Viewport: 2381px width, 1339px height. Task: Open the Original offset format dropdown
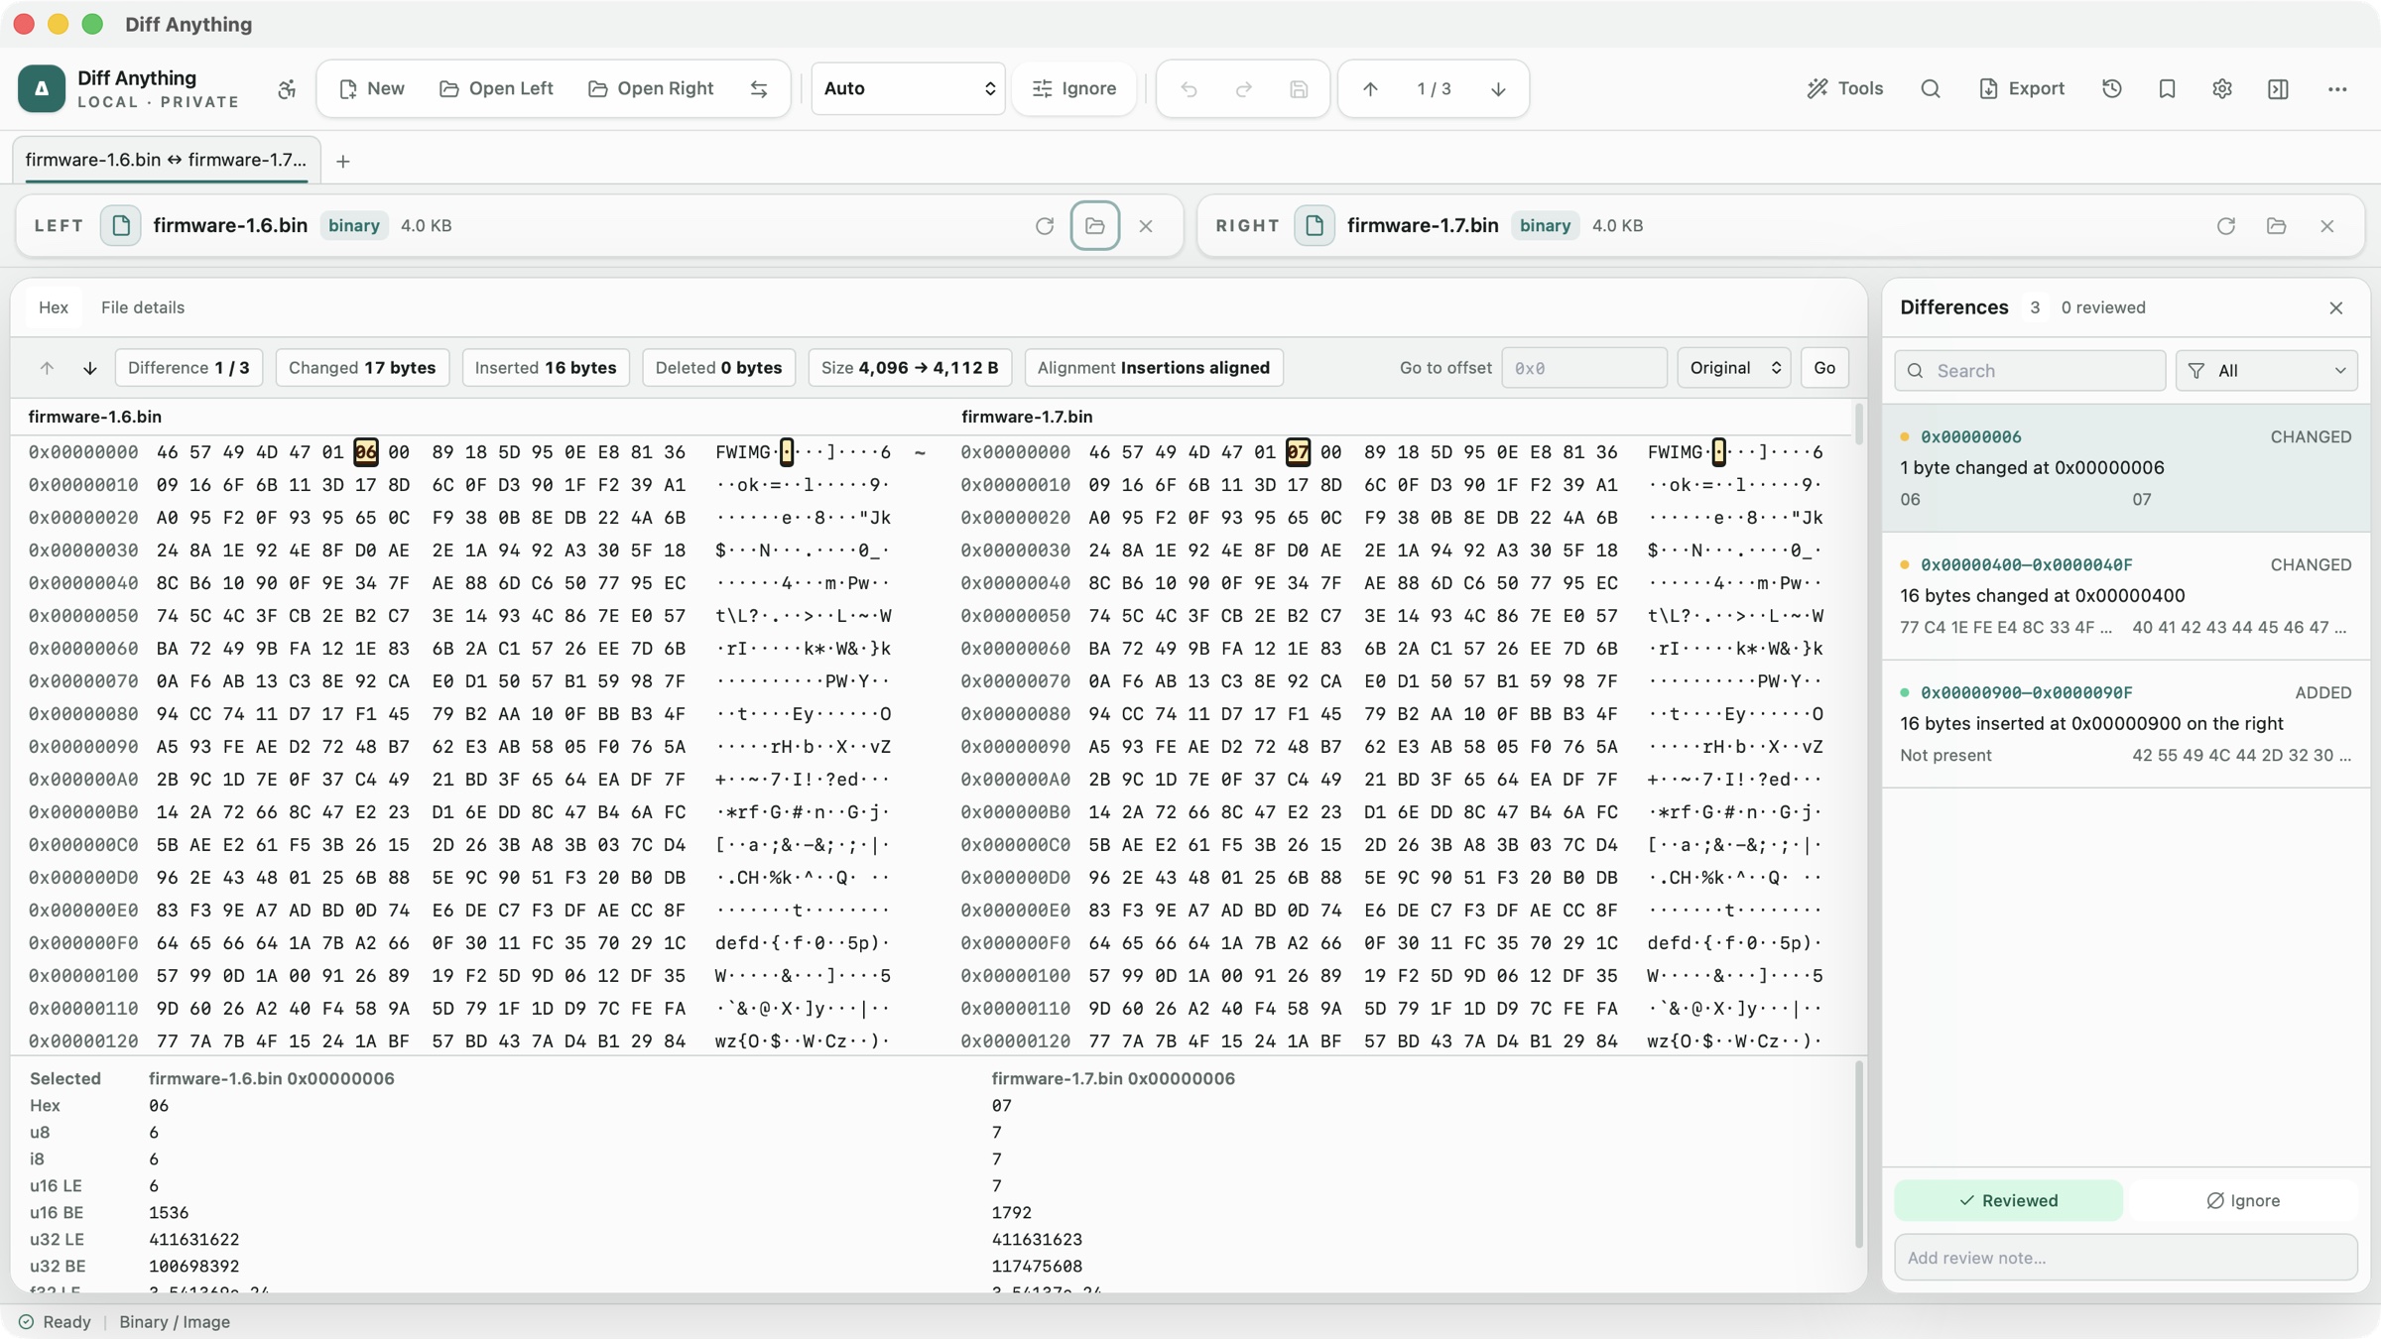[1734, 368]
